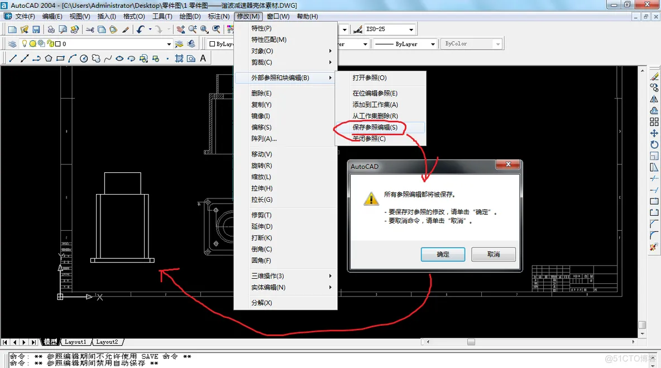Choose 在位编辑参照(E) from the submenu

(381, 93)
